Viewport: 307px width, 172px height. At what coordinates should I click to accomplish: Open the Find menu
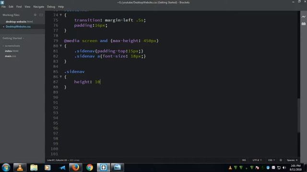click(x=19, y=7)
